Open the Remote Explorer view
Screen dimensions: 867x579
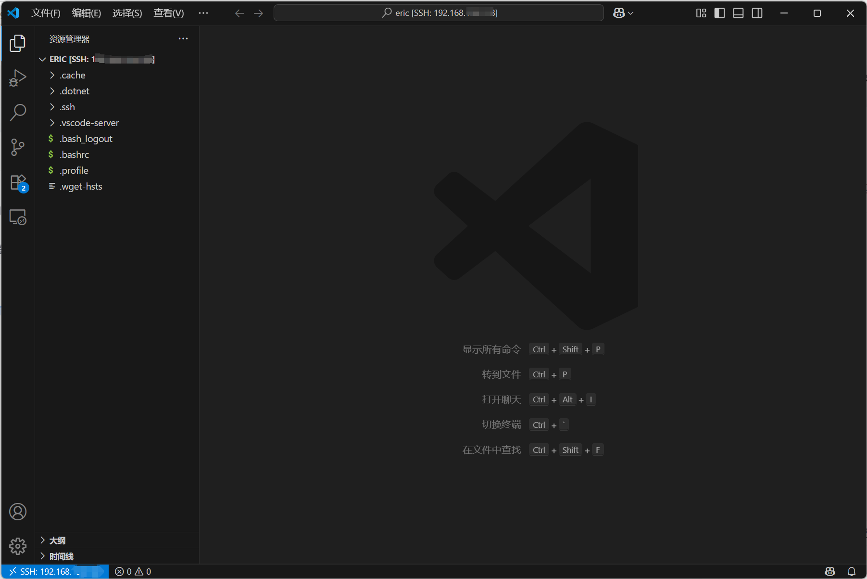click(18, 217)
